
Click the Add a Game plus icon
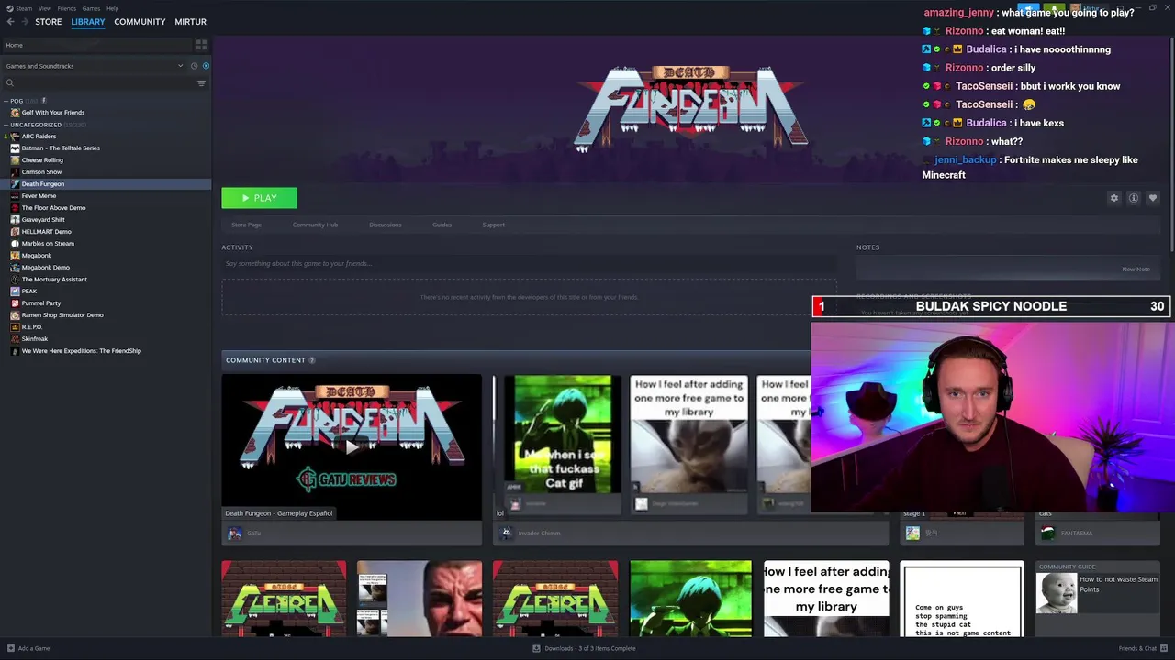tap(9, 648)
